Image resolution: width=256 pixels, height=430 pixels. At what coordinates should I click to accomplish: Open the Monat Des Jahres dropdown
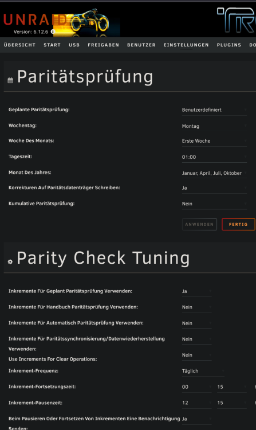[x=214, y=173]
